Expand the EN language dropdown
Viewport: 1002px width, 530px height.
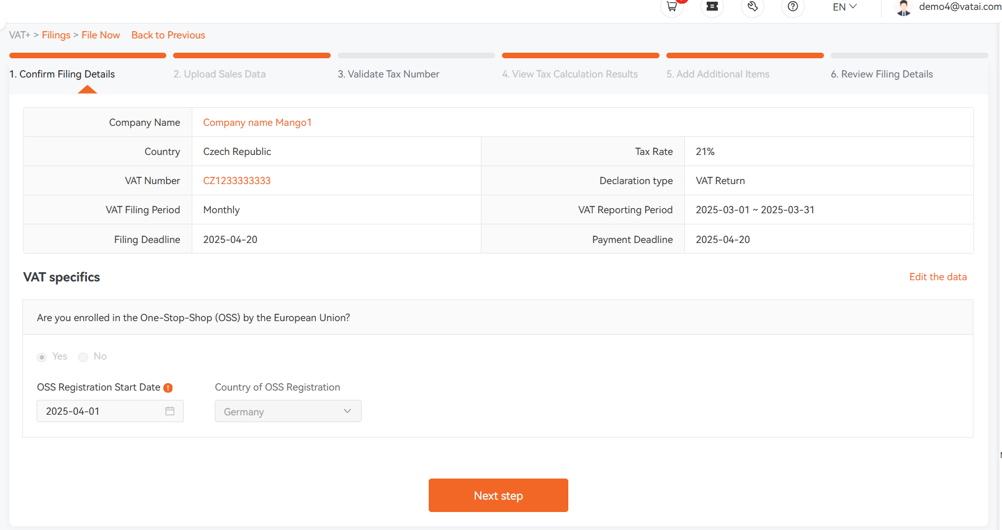coord(844,7)
